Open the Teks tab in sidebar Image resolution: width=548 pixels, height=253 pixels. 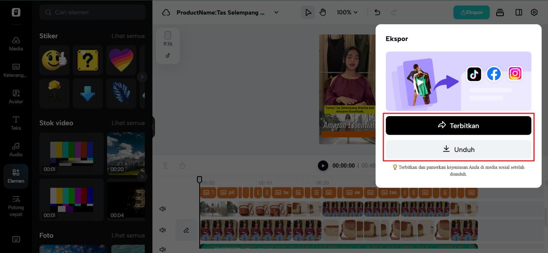click(x=16, y=123)
